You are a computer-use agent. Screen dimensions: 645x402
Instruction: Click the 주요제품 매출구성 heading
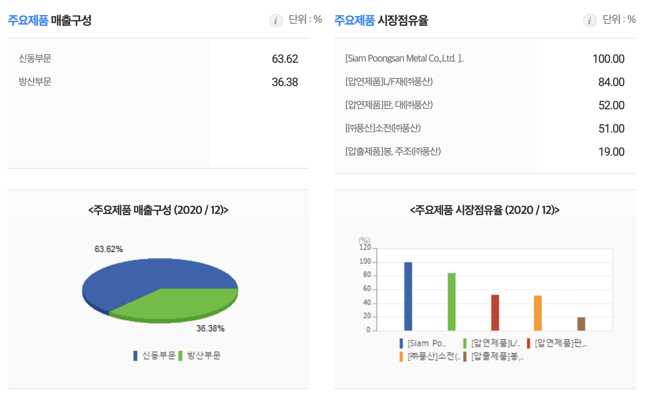tap(50, 20)
